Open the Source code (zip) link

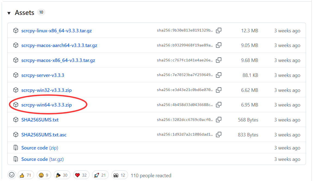pyautogui.click(x=39, y=148)
